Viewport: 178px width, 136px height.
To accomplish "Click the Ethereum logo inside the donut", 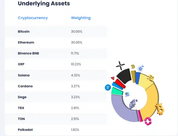I will point(133,103).
